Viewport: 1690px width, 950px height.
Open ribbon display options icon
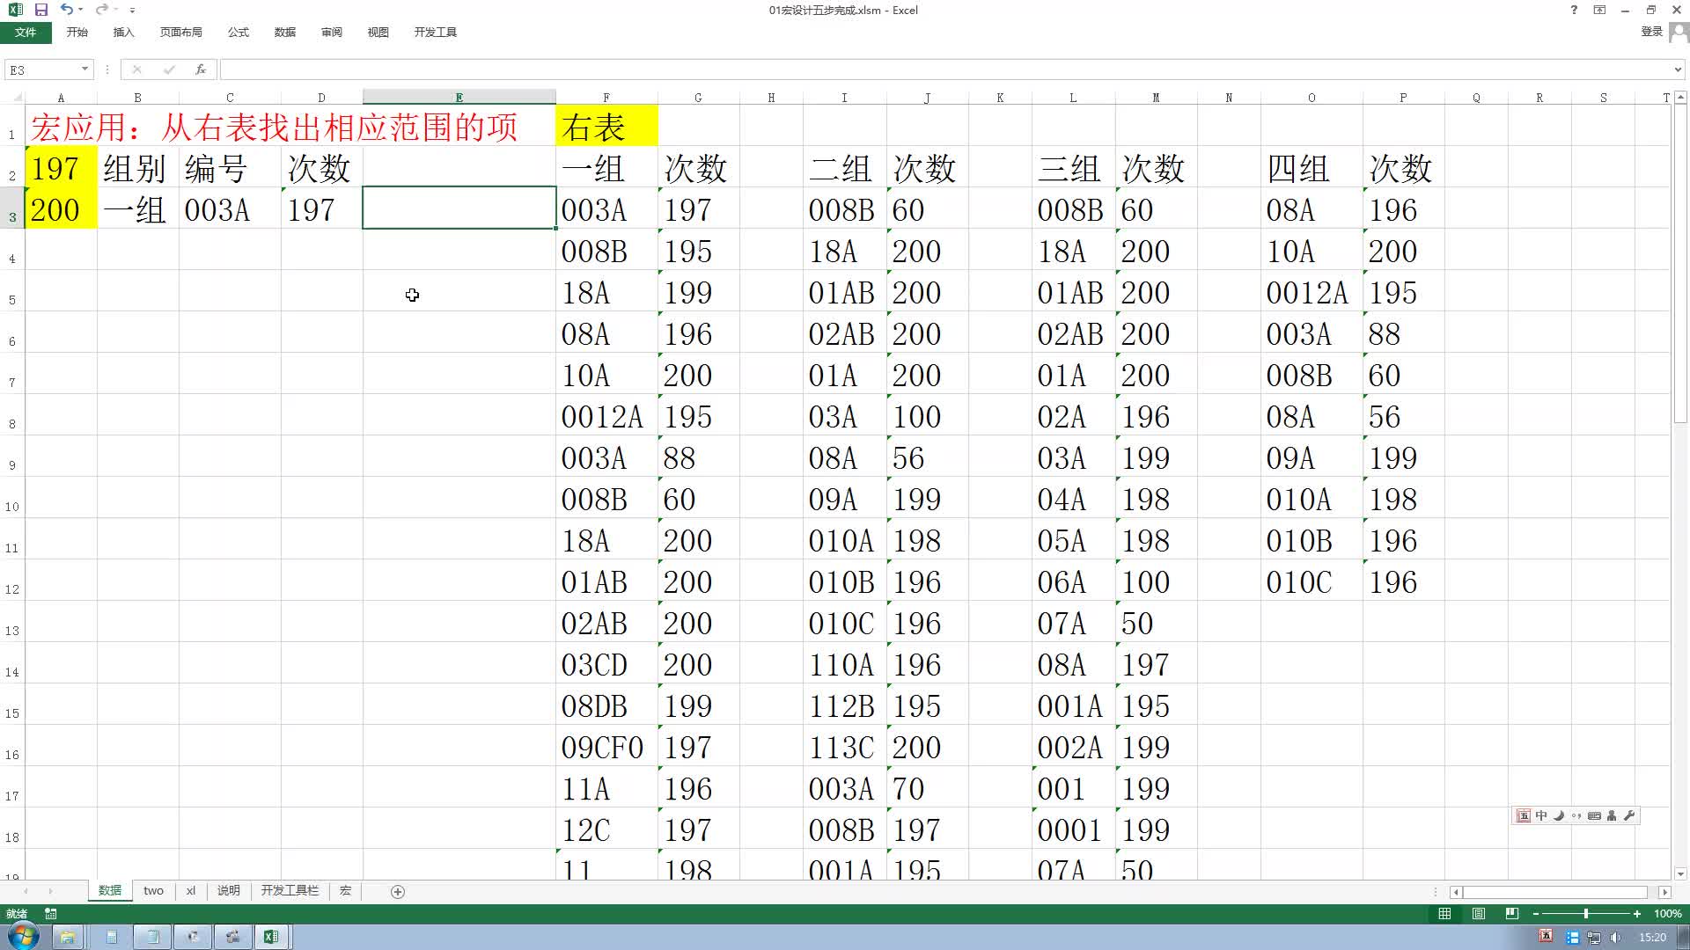1599,10
